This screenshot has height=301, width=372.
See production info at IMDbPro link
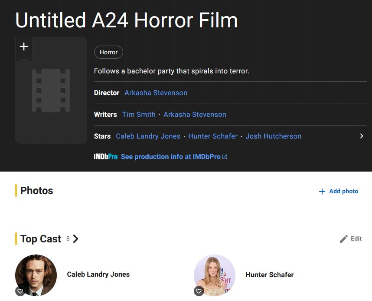(x=170, y=157)
